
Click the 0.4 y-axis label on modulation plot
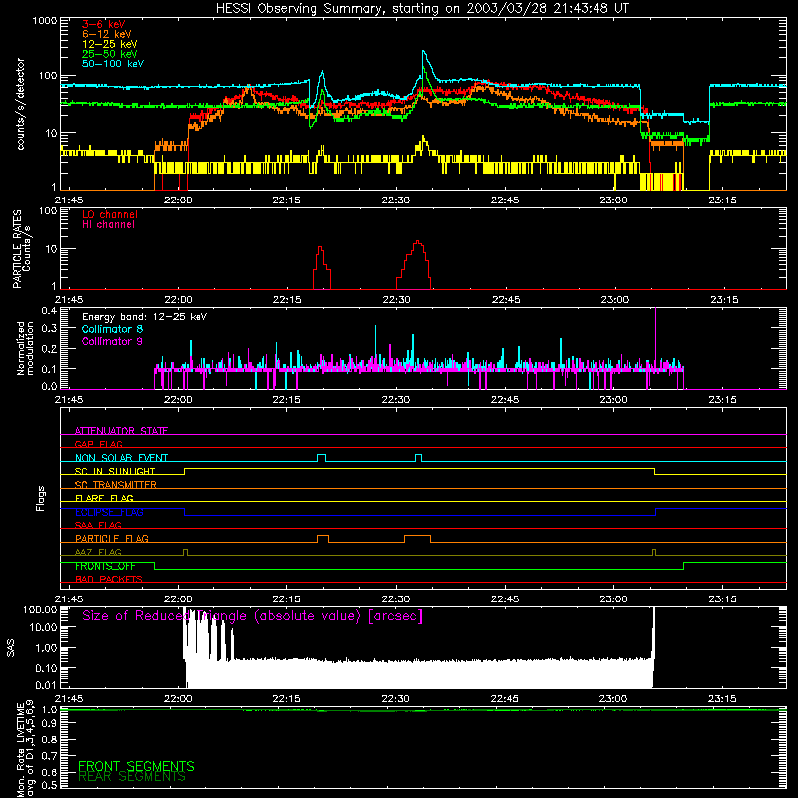pyautogui.click(x=49, y=311)
